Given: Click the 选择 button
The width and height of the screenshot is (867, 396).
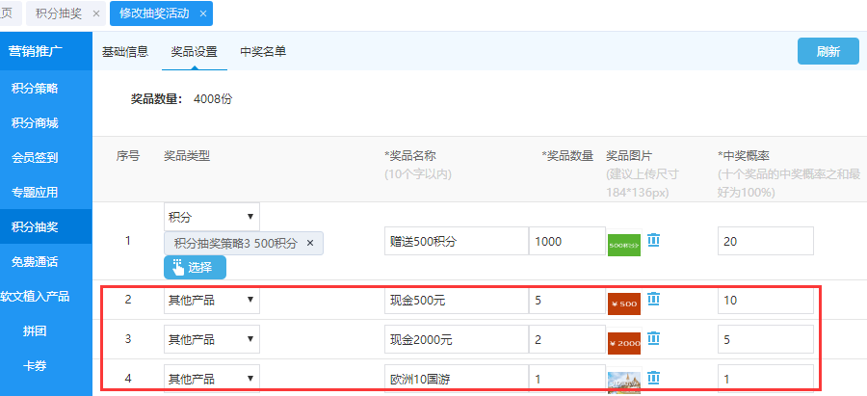Looking at the screenshot, I should [x=195, y=267].
